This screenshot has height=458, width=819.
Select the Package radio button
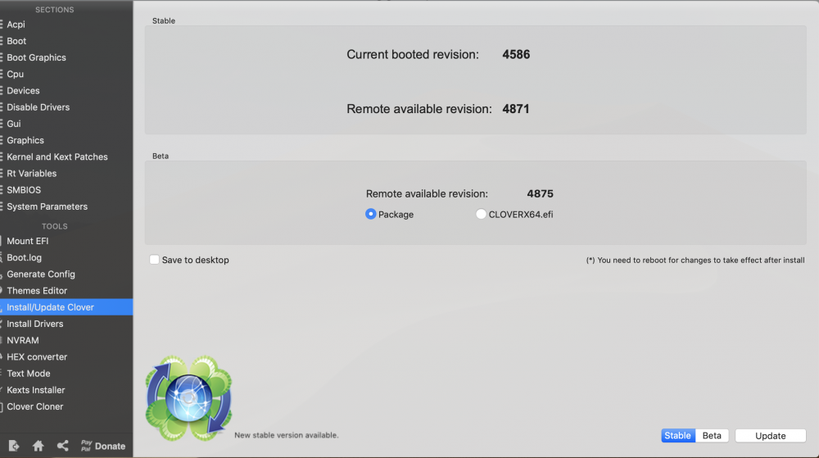[x=370, y=214]
